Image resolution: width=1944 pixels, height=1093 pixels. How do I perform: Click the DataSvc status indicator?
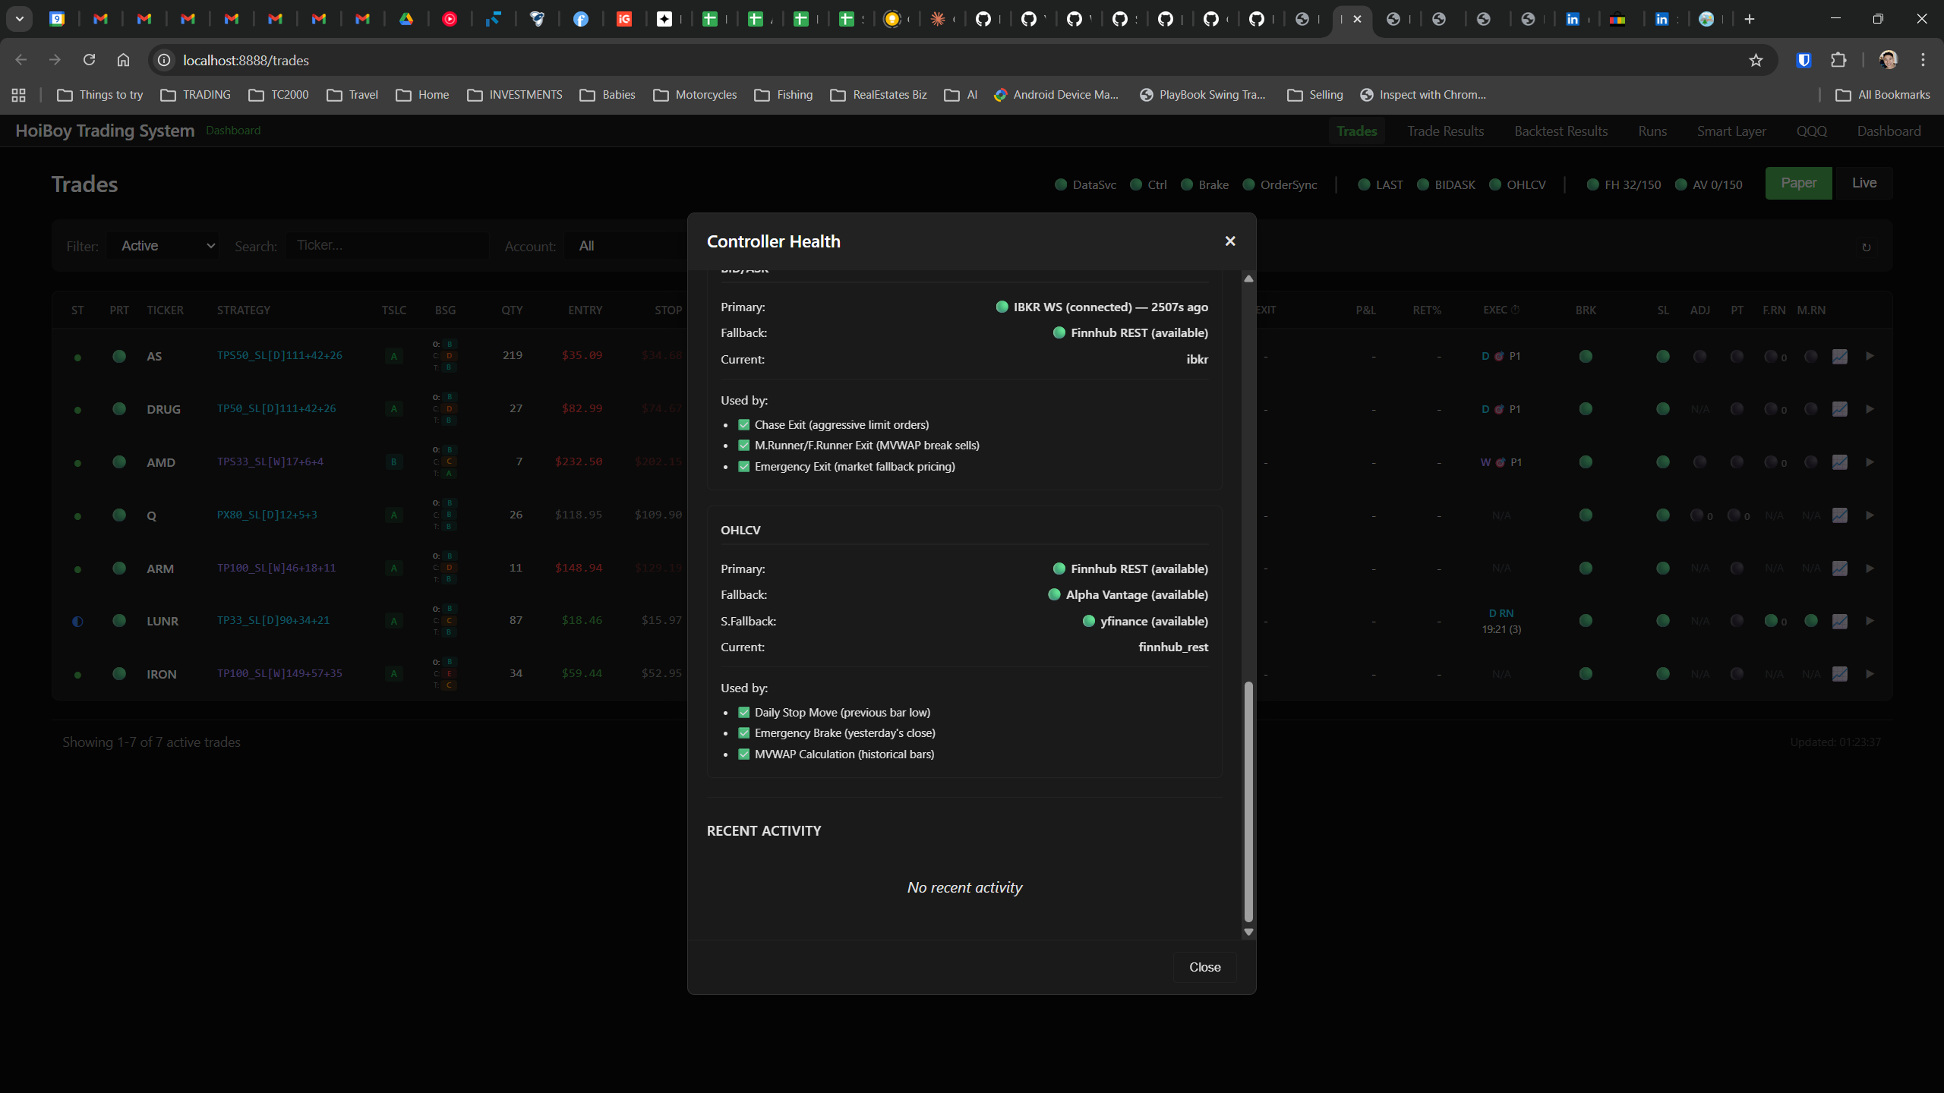click(1086, 184)
